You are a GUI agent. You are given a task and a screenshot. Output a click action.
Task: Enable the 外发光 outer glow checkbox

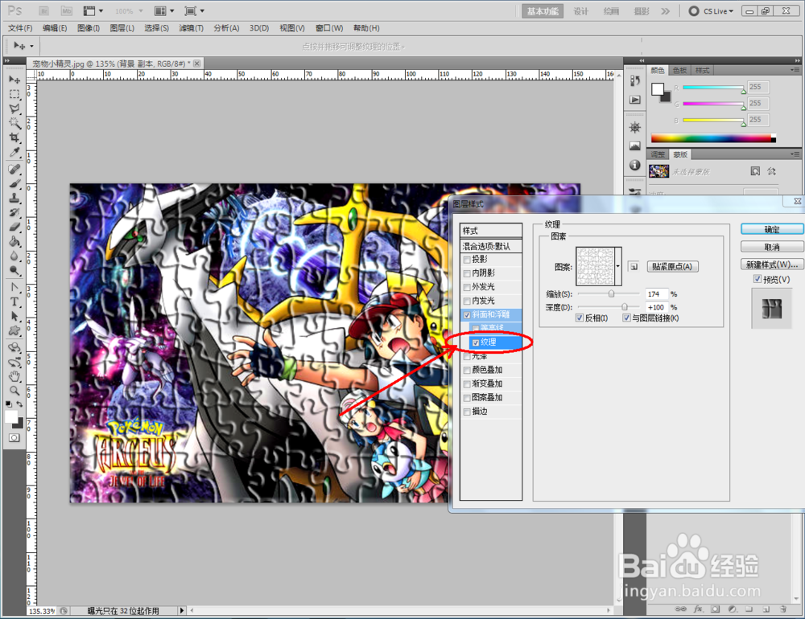pyautogui.click(x=467, y=287)
